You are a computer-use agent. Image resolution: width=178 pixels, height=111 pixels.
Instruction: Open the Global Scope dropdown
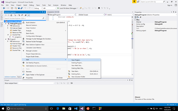[x=90, y=15]
